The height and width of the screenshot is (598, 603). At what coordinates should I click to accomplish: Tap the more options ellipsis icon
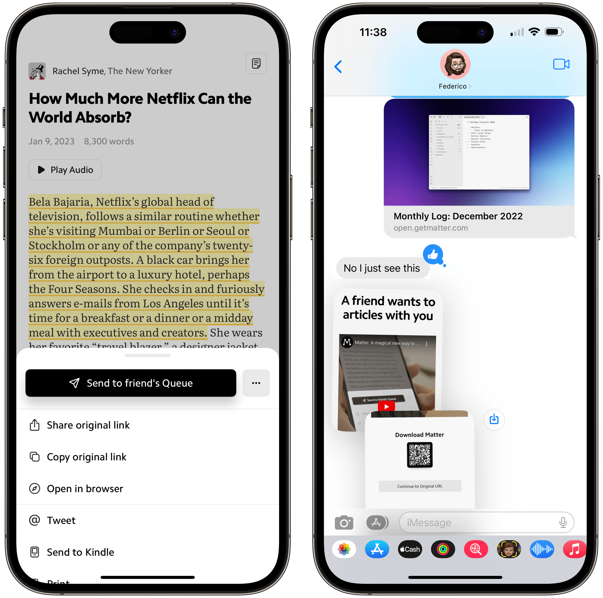click(x=256, y=382)
